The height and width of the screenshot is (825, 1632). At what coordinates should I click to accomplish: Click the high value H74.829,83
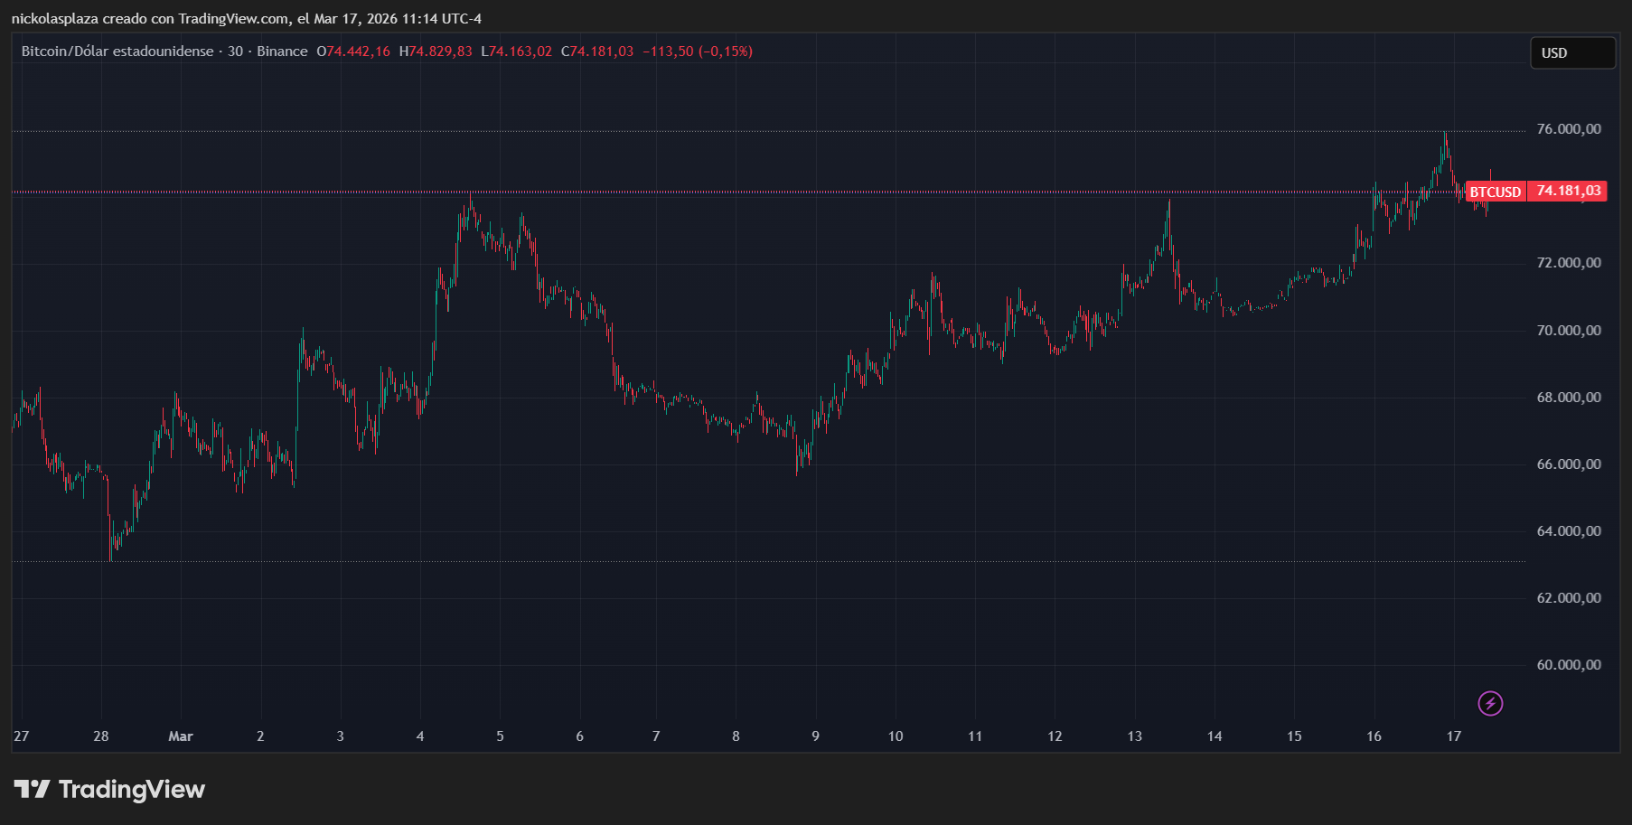436,52
